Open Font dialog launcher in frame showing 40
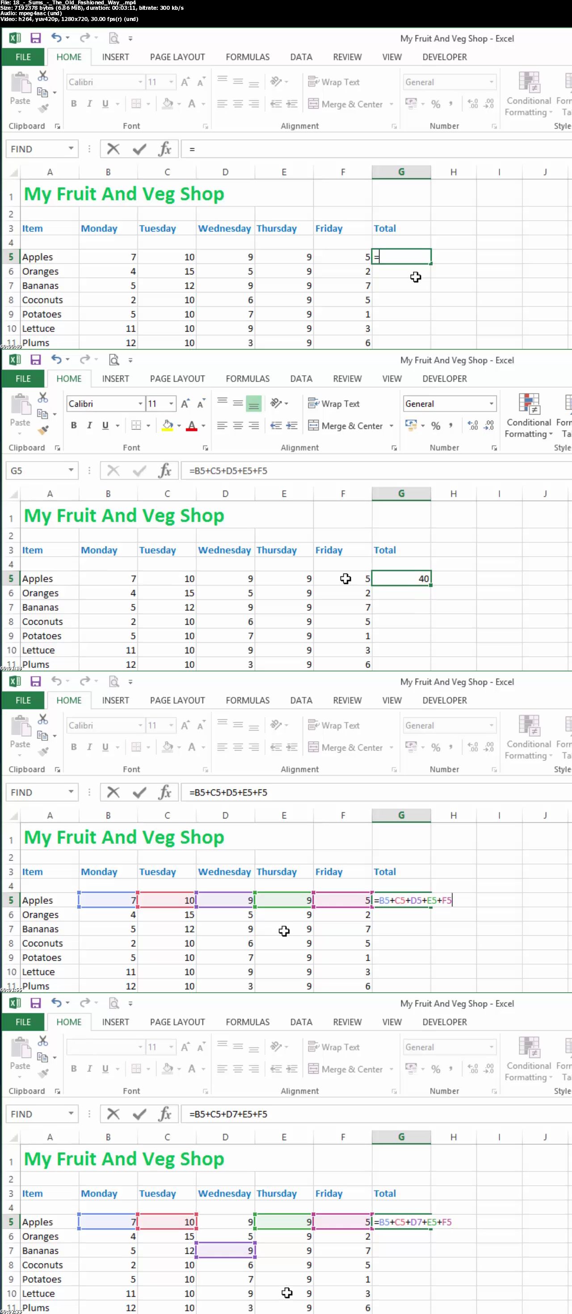This screenshot has width=572, height=1314. tap(205, 448)
